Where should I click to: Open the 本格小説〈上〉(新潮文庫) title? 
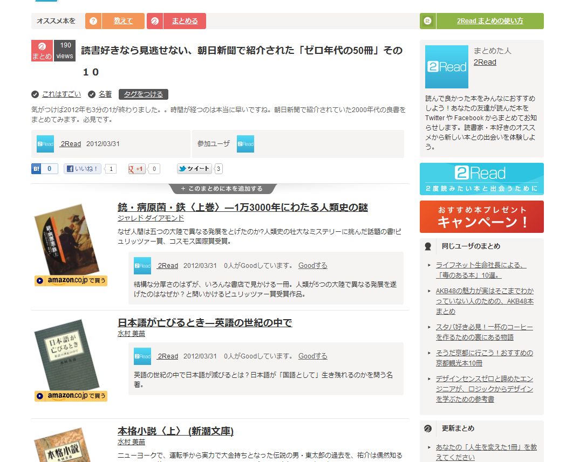(175, 431)
